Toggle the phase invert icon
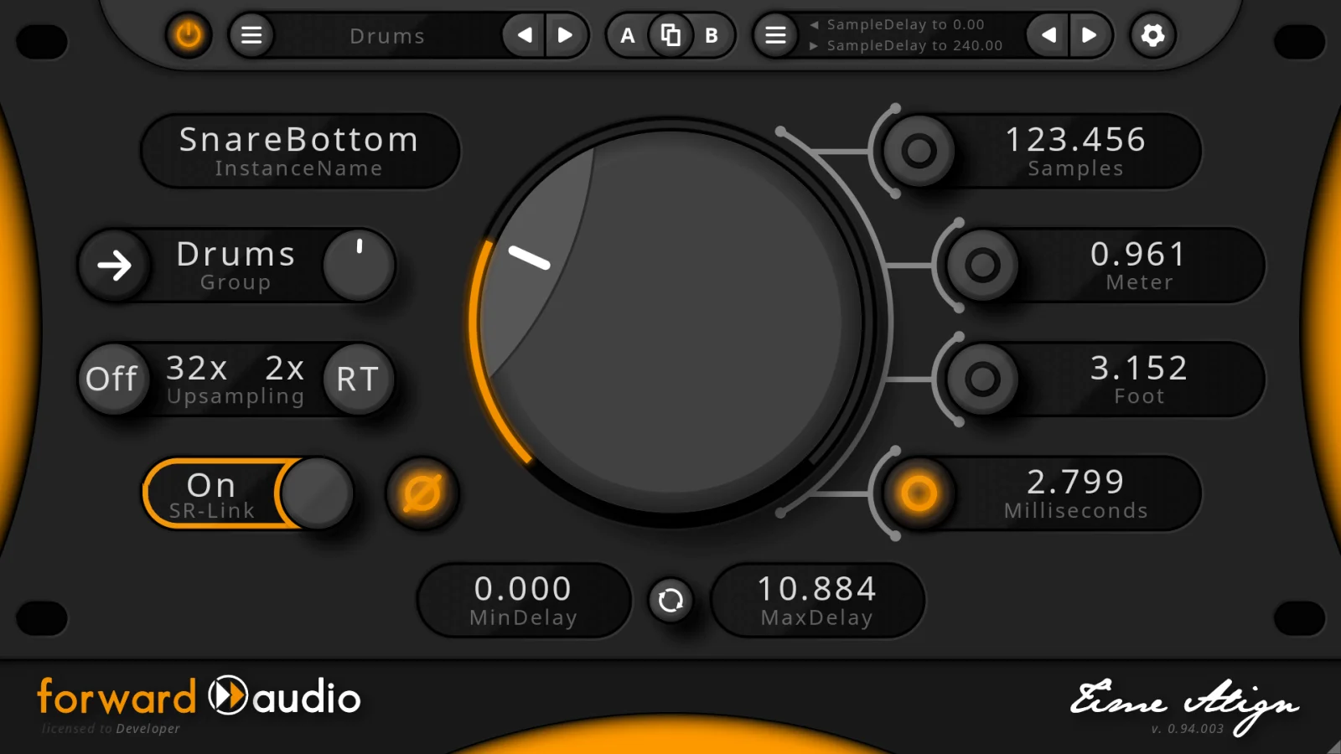The image size is (1341, 754). coord(422,494)
